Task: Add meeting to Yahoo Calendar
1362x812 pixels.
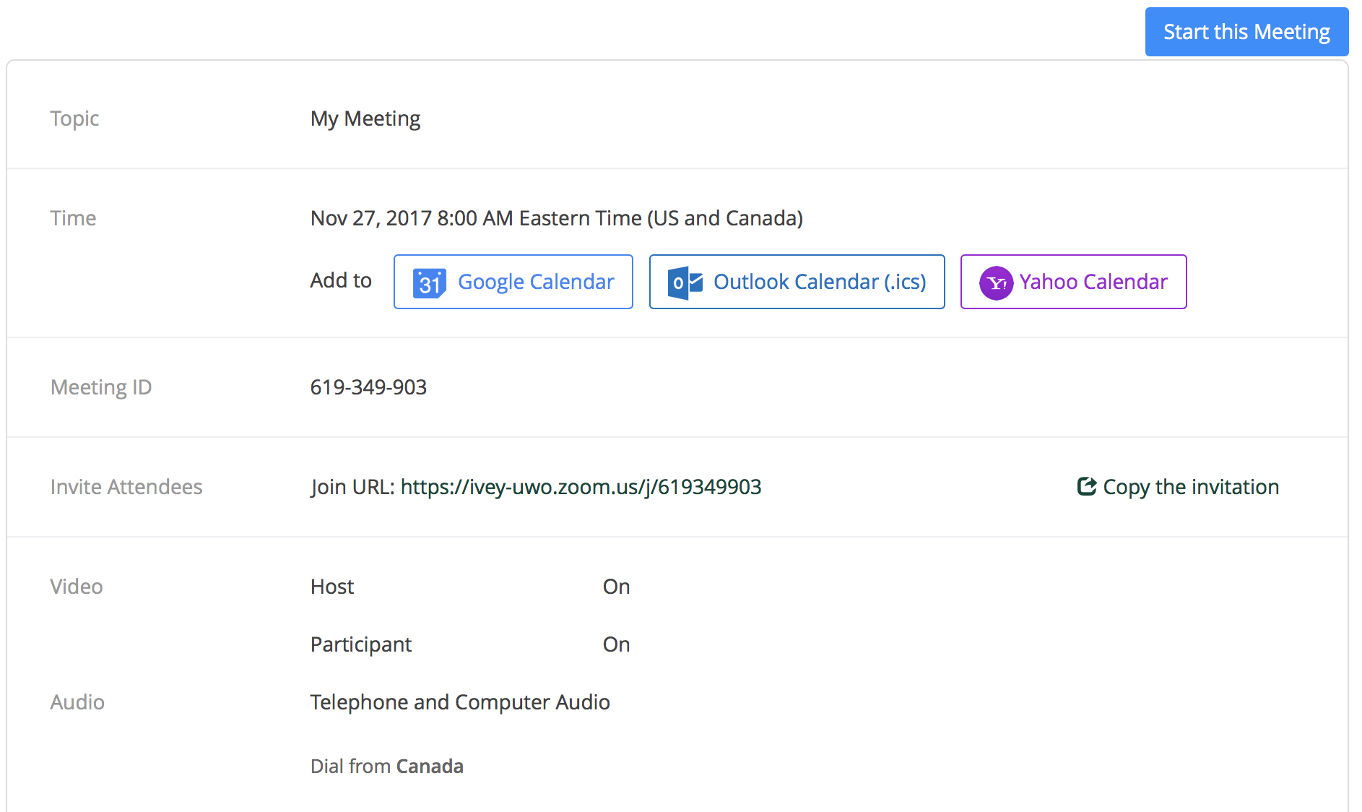Action: [x=1073, y=282]
